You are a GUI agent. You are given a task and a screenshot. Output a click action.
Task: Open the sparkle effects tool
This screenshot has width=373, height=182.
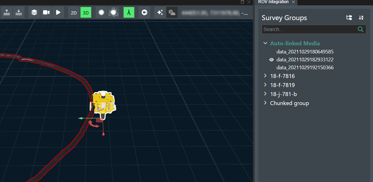click(x=160, y=12)
